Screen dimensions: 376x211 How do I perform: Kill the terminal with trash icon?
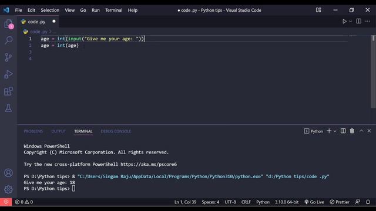tap(352, 131)
